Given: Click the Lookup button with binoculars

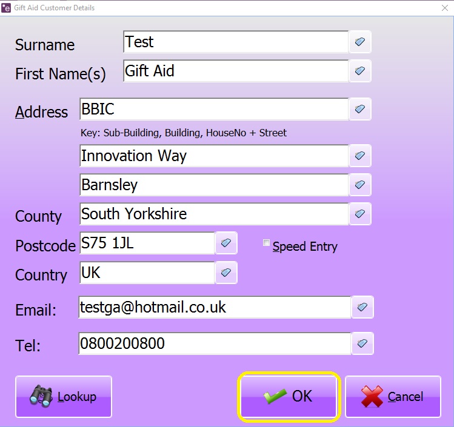Looking at the screenshot, I should pos(64,397).
